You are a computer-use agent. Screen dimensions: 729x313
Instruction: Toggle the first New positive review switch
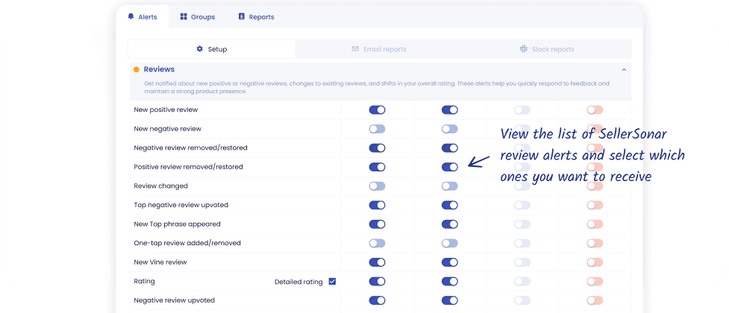pyautogui.click(x=377, y=110)
